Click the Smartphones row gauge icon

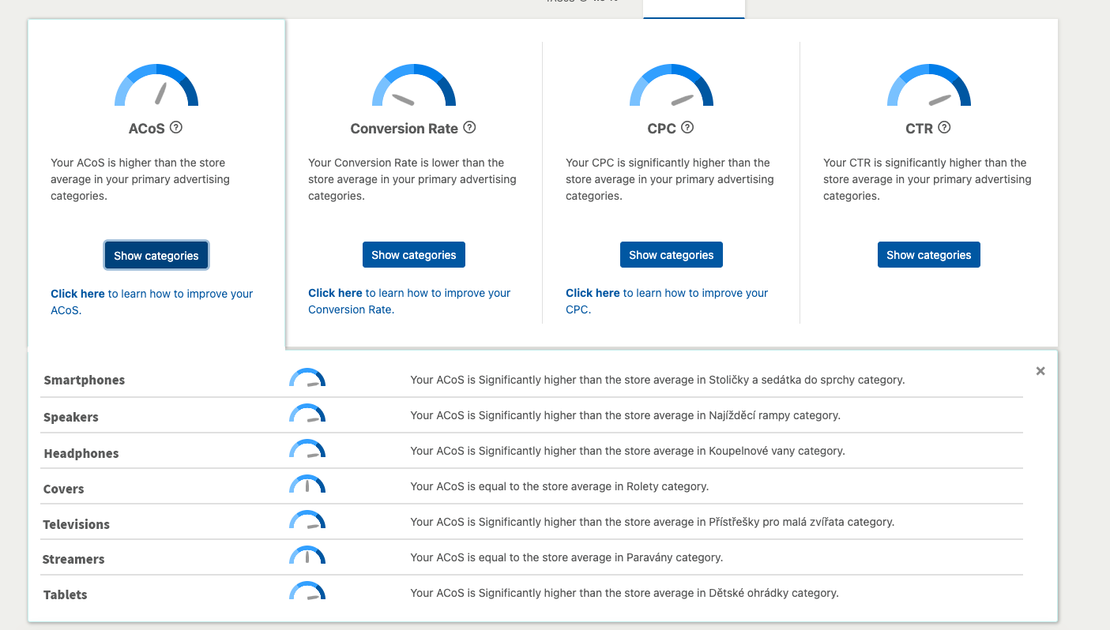coord(307,377)
